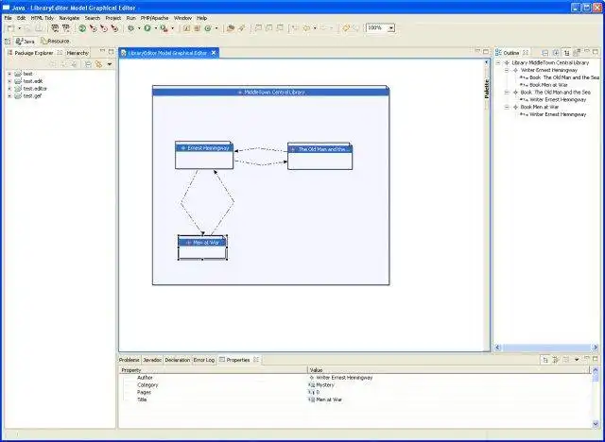Open the 100% zoom combo dropdown

point(391,28)
